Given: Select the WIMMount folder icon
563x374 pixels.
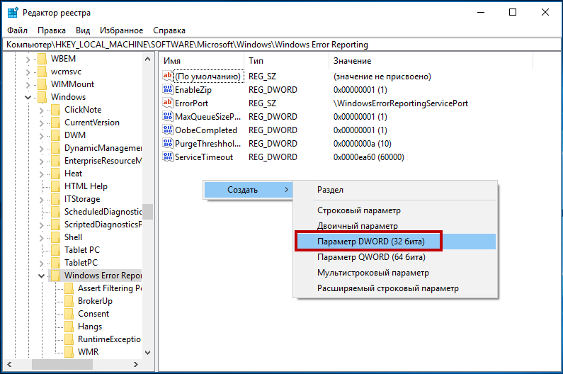Looking at the screenshot, I should point(42,84).
